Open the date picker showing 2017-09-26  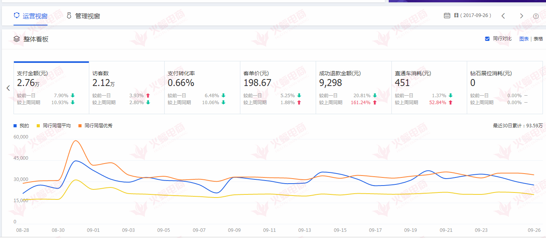473,15
